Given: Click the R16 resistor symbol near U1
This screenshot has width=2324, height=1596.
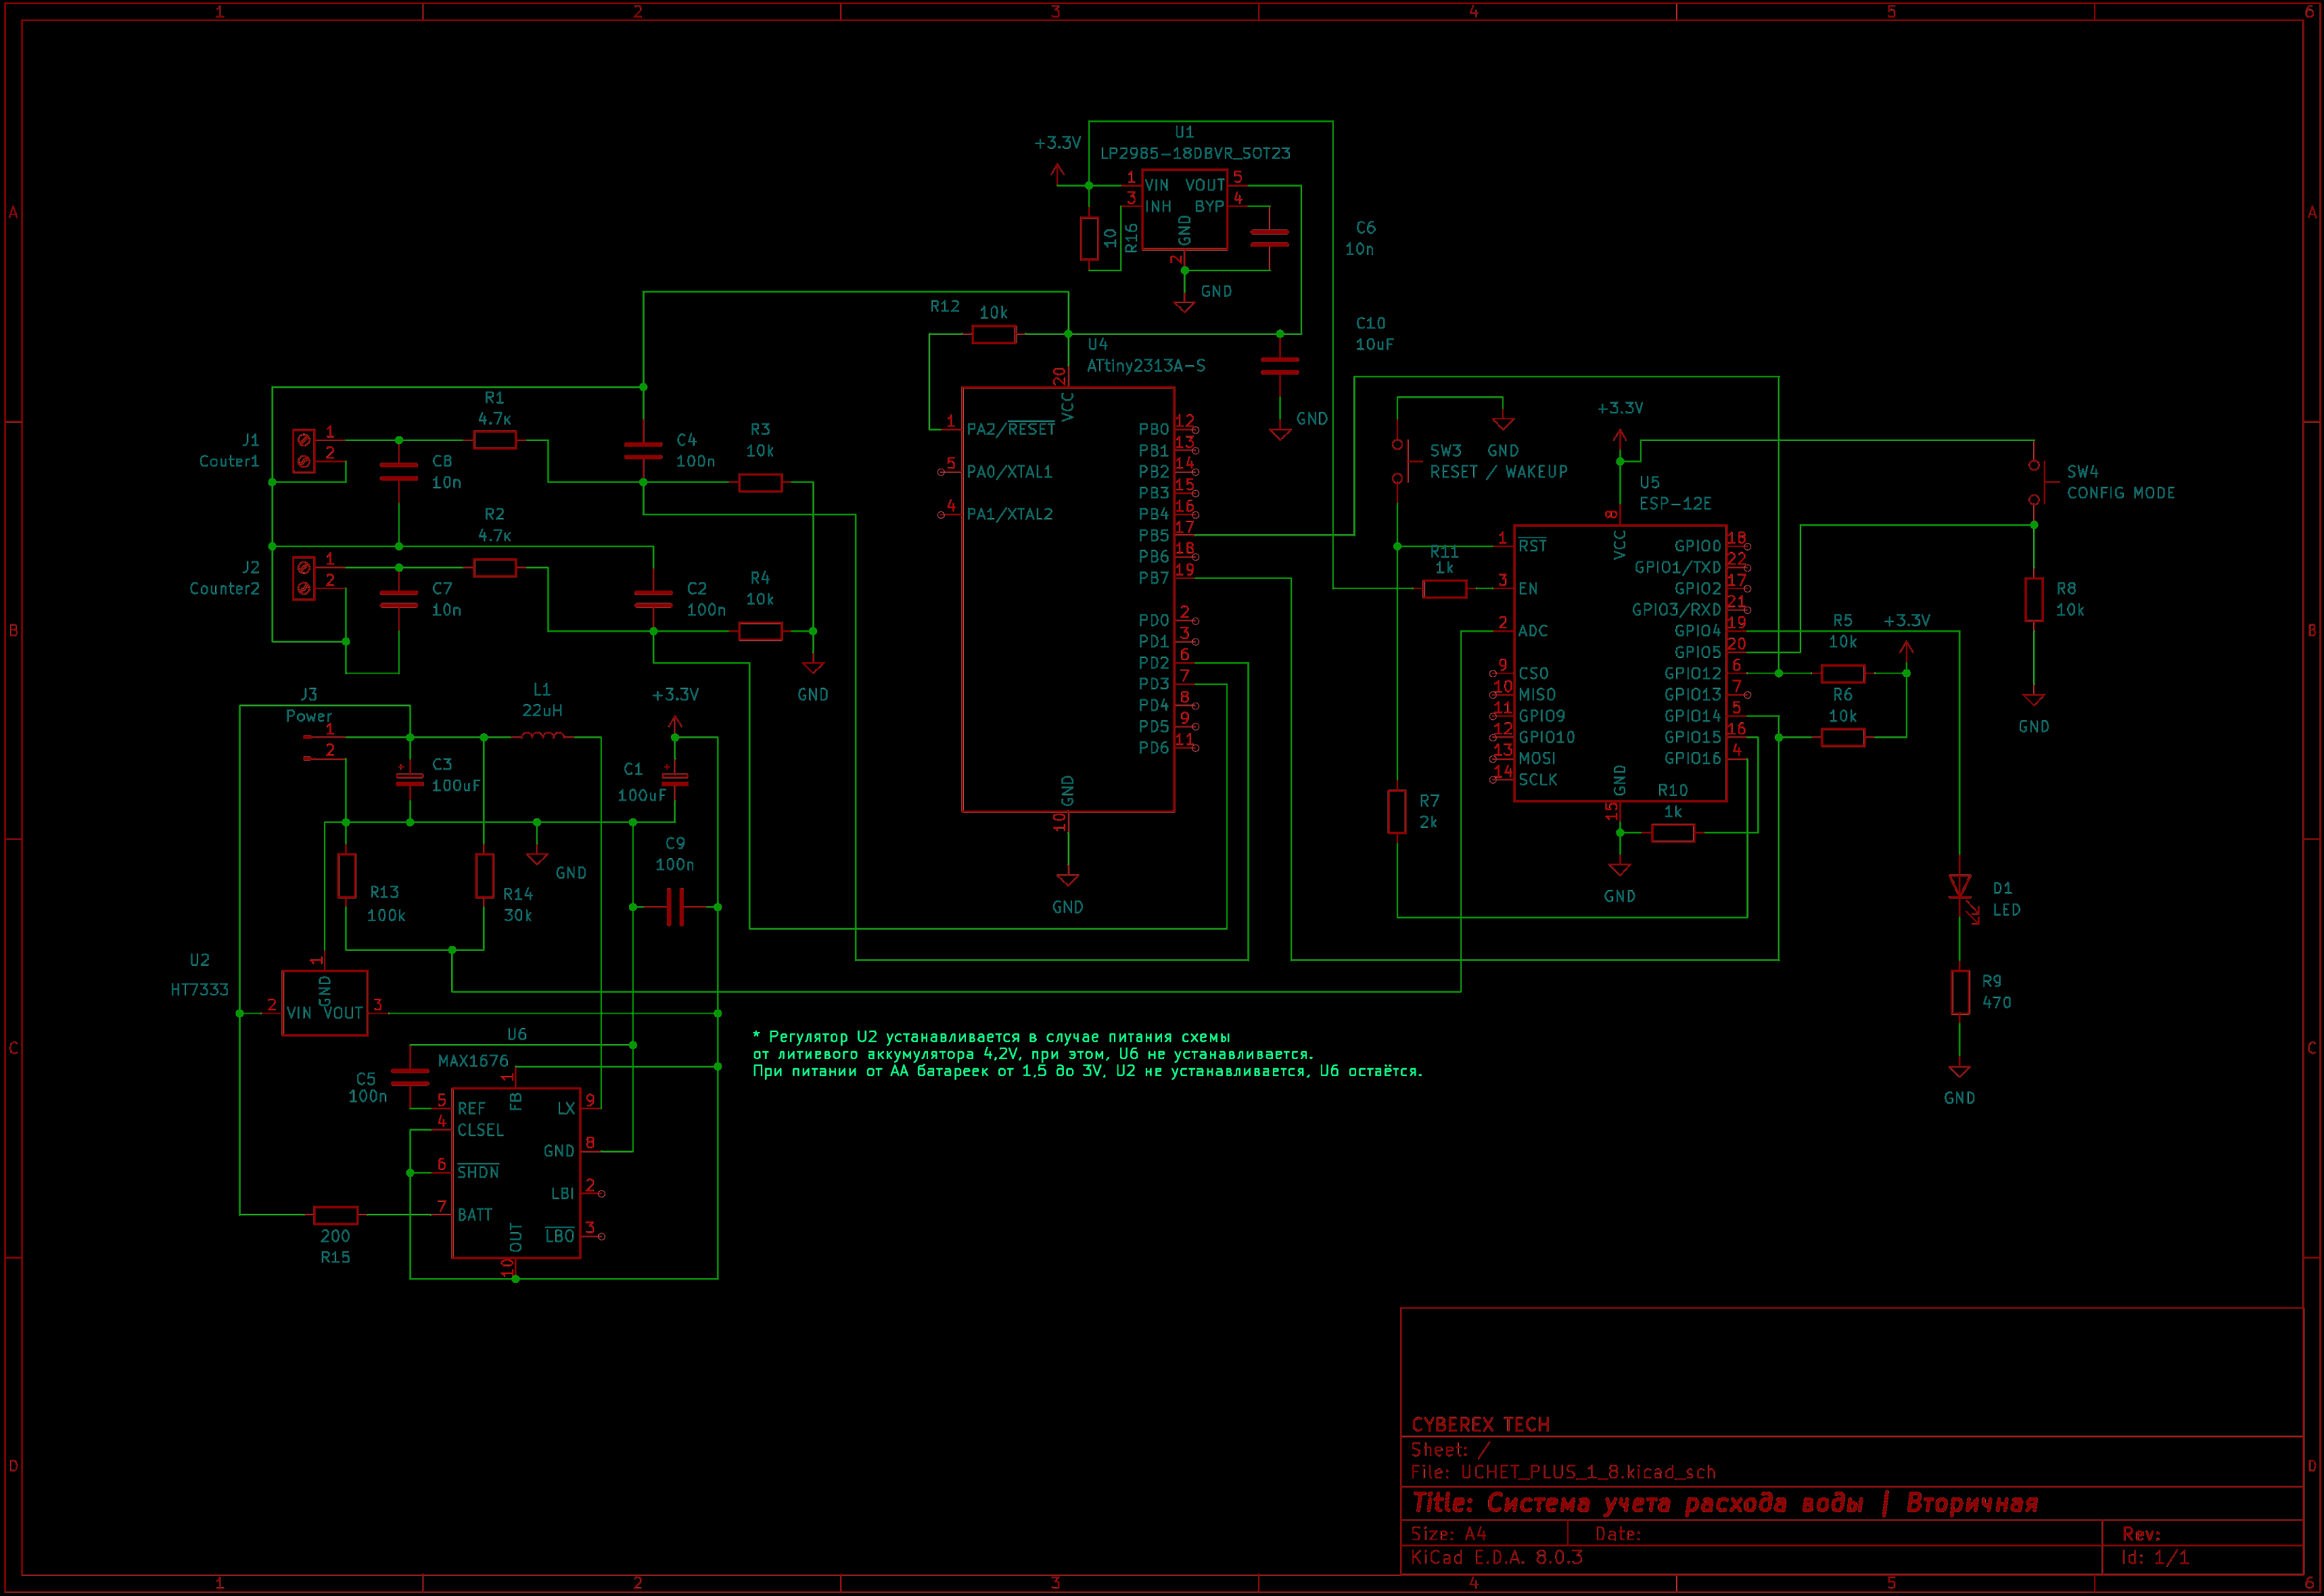Looking at the screenshot, I should click(x=1089, y=239).
